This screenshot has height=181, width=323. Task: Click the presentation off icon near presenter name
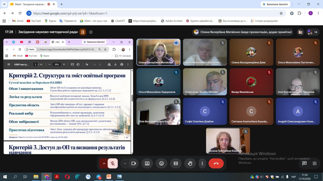pyautogui.click(x=300, y=32)
